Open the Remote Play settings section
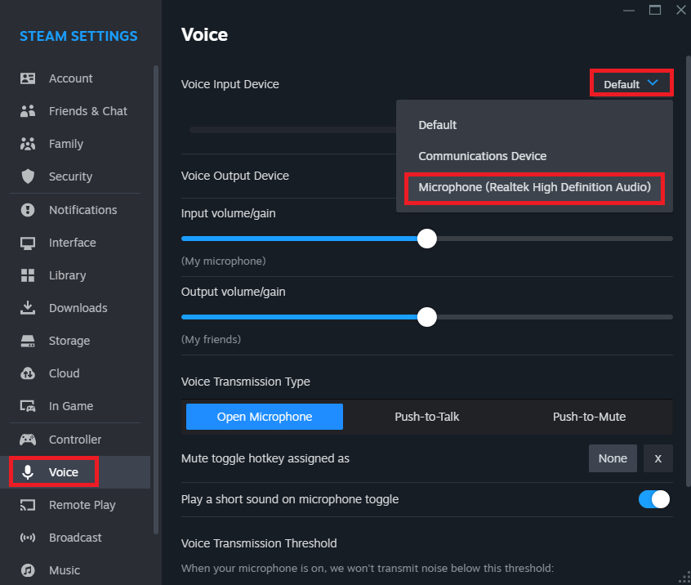 point(29,505)
